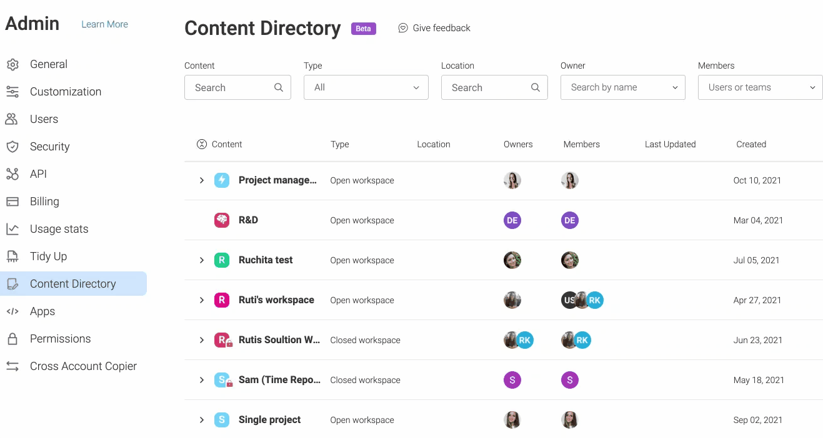Click into the Content search field

pyautogui.click(x=237, y=87)
